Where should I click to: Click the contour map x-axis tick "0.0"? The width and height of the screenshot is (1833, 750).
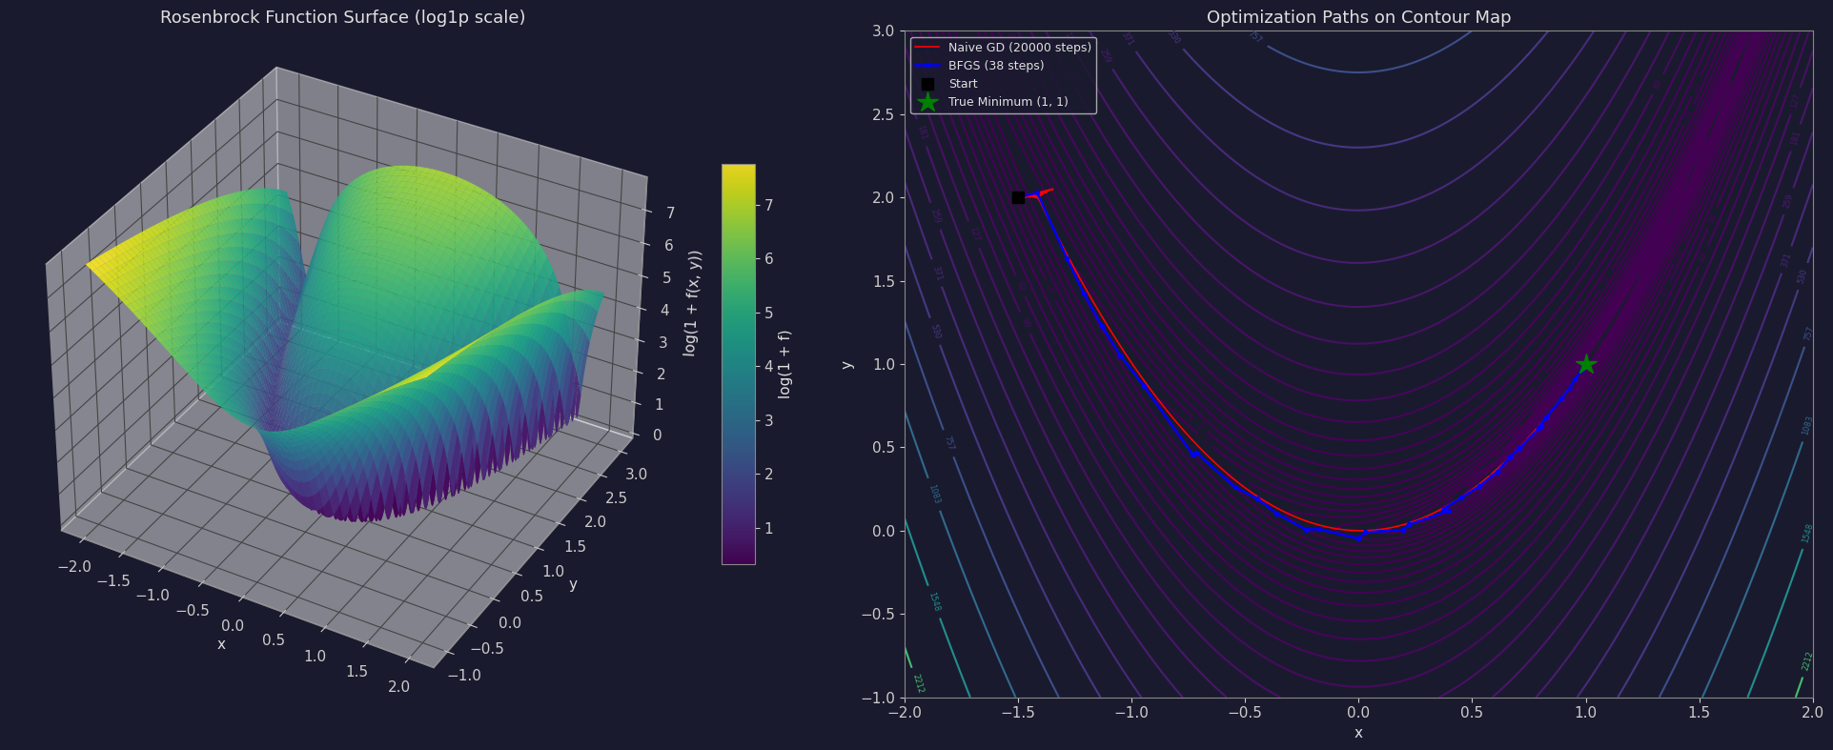(1358, 713)
